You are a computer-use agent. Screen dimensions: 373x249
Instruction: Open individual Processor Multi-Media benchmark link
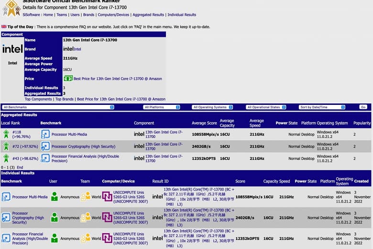tap(30, 197)
